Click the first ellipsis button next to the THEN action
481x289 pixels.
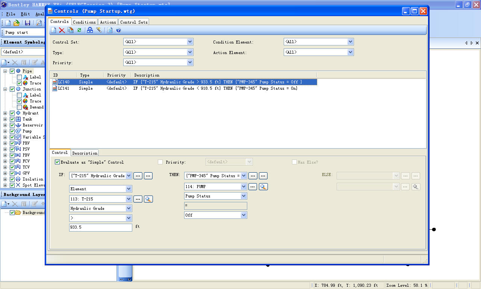coord(253,176)
